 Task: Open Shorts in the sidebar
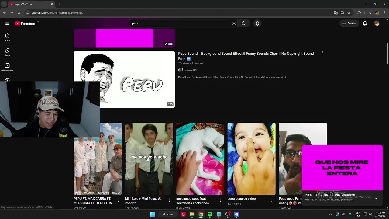pyautogui.click(x=7, y=52)
